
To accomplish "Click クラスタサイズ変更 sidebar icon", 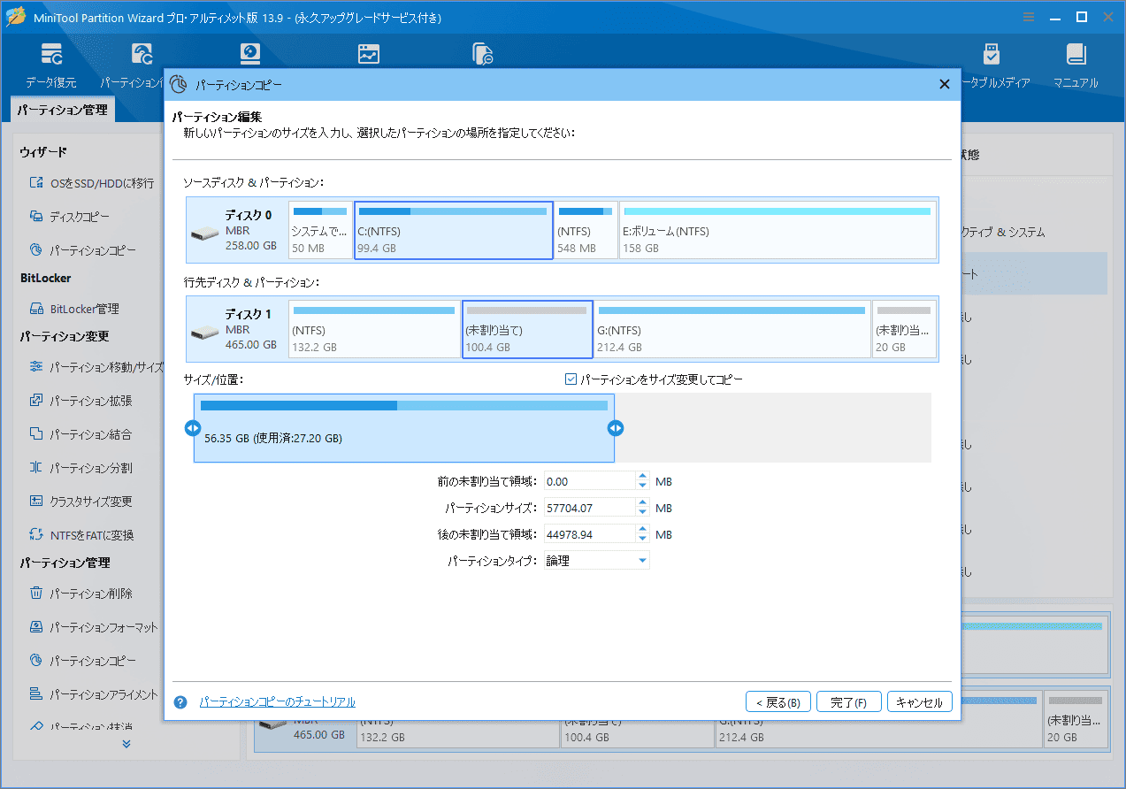I will click(36, 501).
